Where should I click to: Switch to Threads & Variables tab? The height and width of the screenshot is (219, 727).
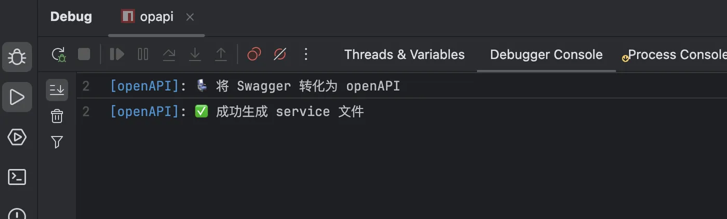(x=404, y=54)
